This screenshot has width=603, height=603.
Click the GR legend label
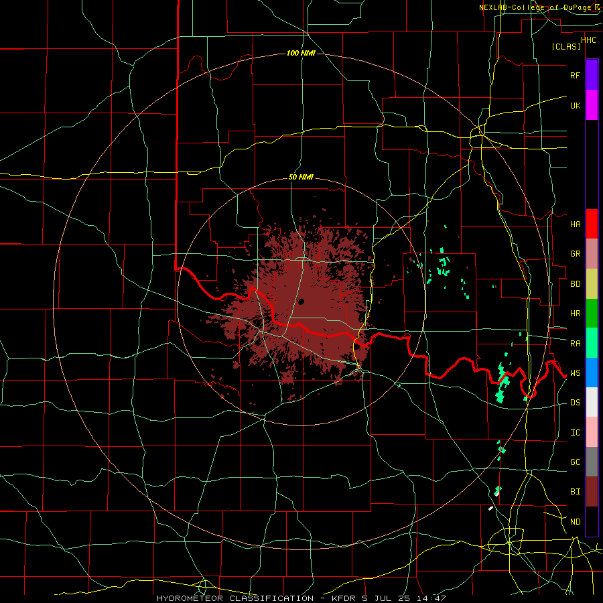[x=575, y=254]
